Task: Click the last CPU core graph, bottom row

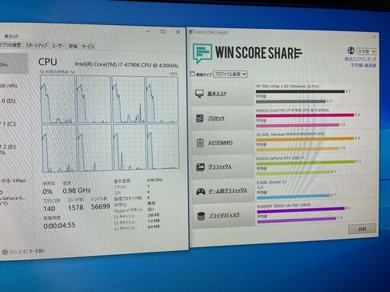Action: [163, 147]
